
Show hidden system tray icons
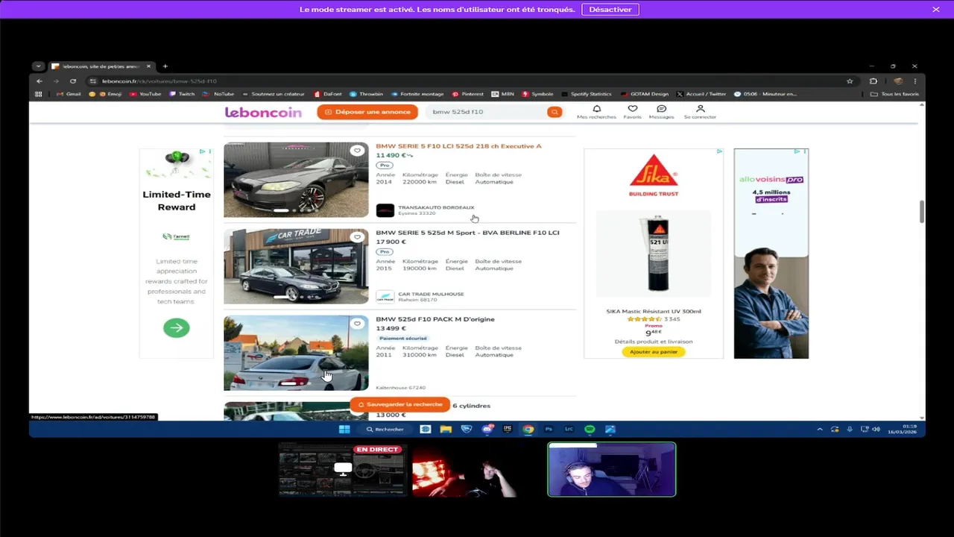[820, 429]
